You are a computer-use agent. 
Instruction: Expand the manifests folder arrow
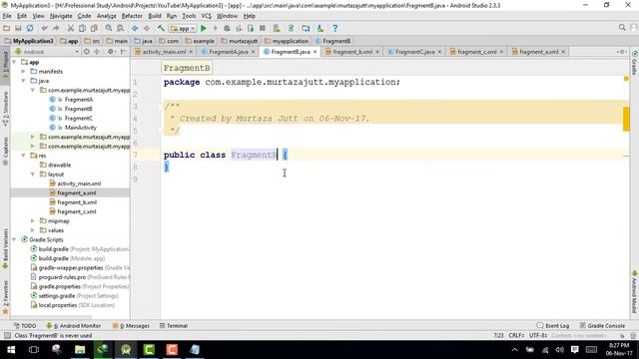tap(24, 72)
